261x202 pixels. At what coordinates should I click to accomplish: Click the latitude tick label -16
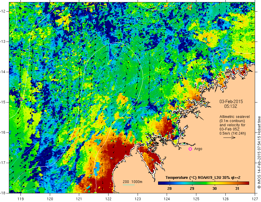coord(3,132)
